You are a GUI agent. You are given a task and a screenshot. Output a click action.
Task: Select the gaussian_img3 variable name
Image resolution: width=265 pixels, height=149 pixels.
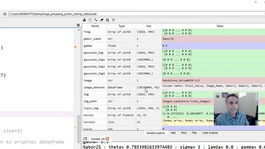pos(94,74)
